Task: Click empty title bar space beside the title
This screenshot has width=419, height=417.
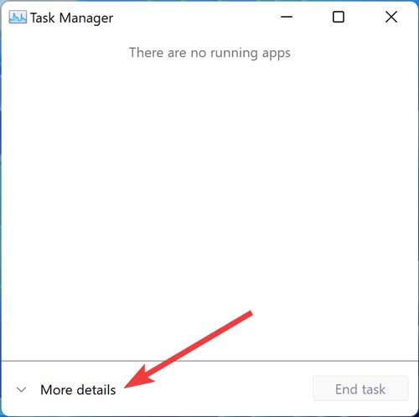Action: tap(195, 18)
